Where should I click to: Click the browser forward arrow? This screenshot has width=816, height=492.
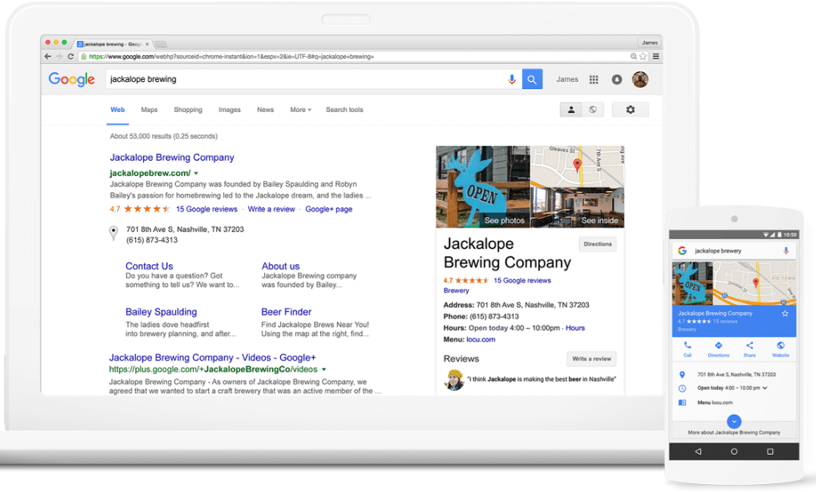59,56
